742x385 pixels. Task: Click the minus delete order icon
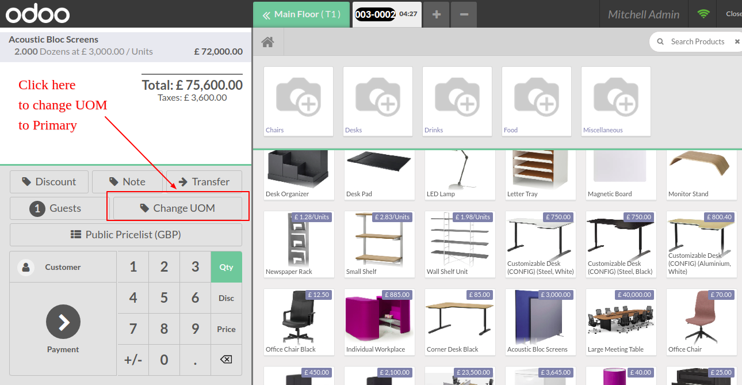[x=464, y=14]
